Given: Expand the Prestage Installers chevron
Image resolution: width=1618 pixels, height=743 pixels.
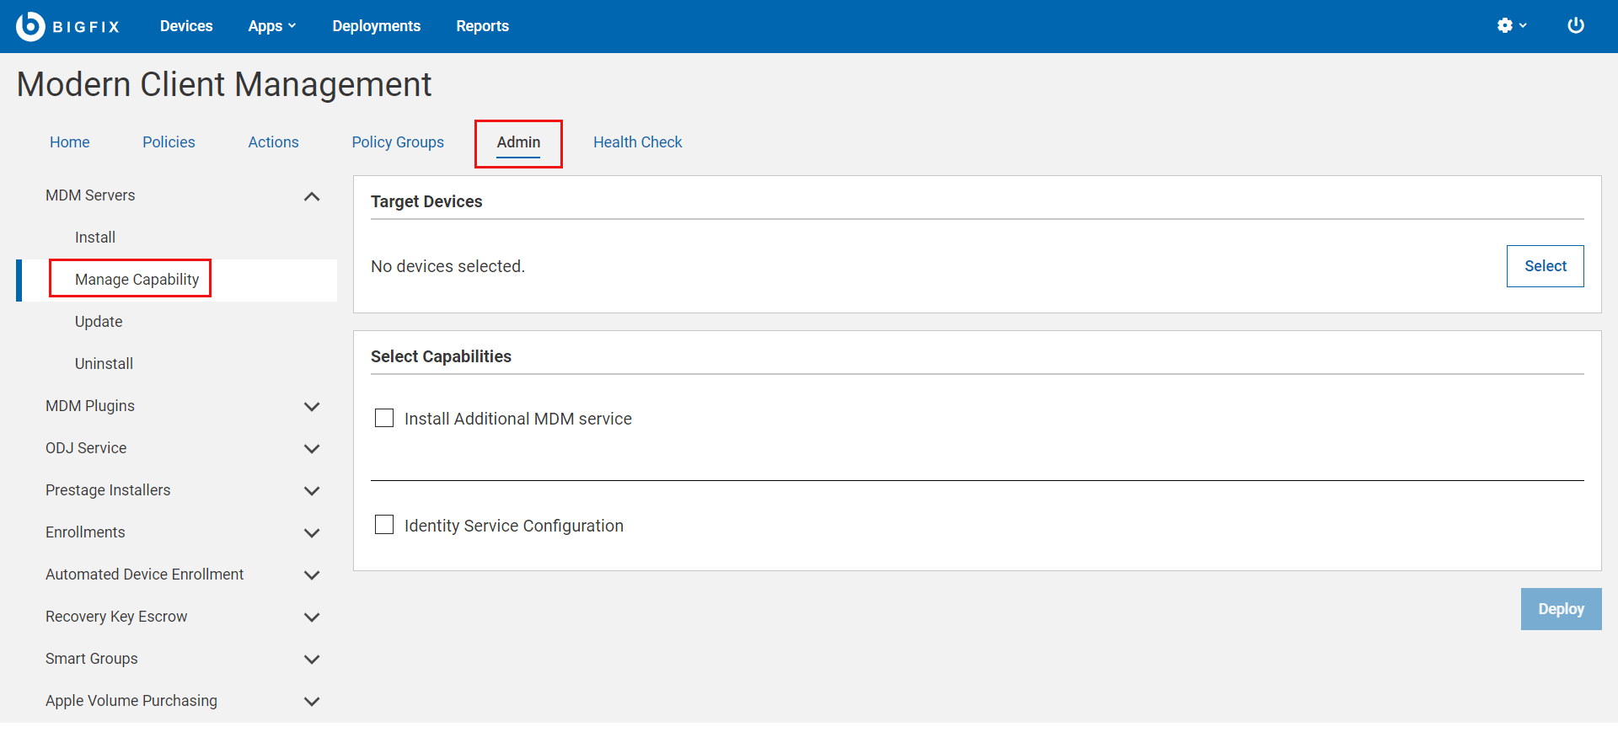Looking at the screenshot, I should coord(312,491).
